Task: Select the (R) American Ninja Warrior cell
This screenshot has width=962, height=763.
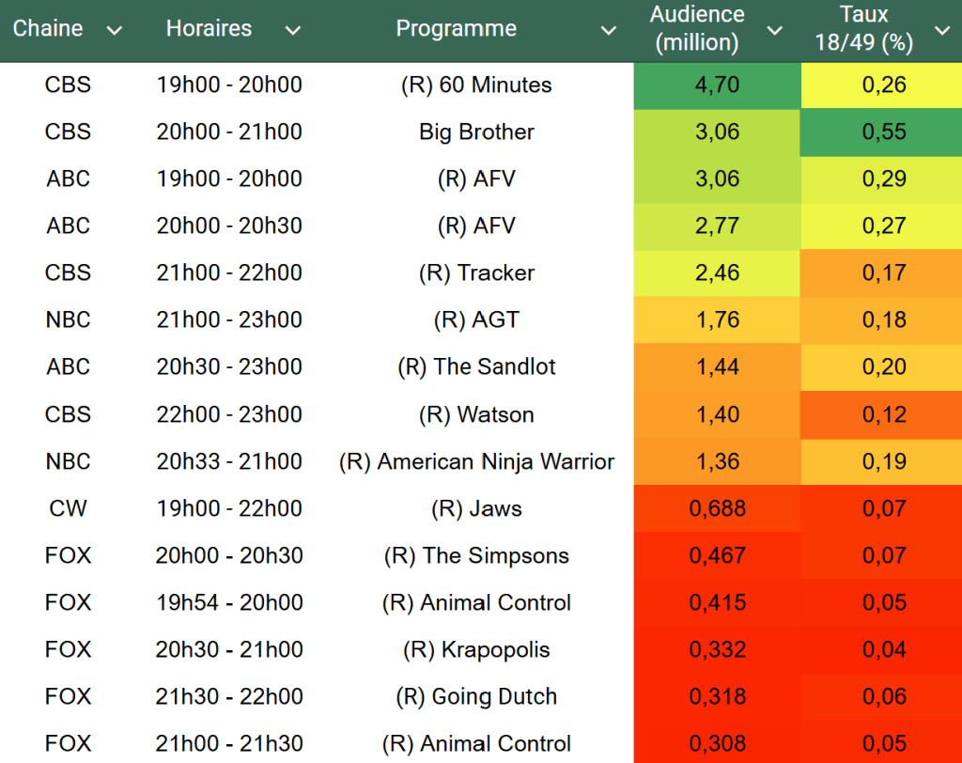Action: [476, 461]
